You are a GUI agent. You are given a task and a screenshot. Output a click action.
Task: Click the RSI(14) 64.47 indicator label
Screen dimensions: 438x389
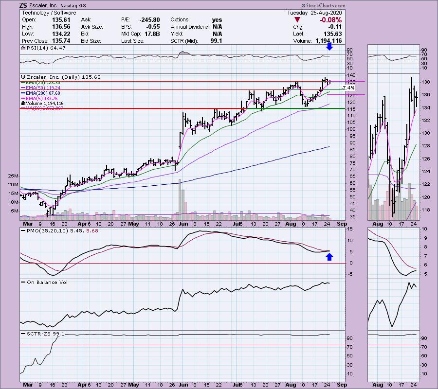(x=46, y=48)
